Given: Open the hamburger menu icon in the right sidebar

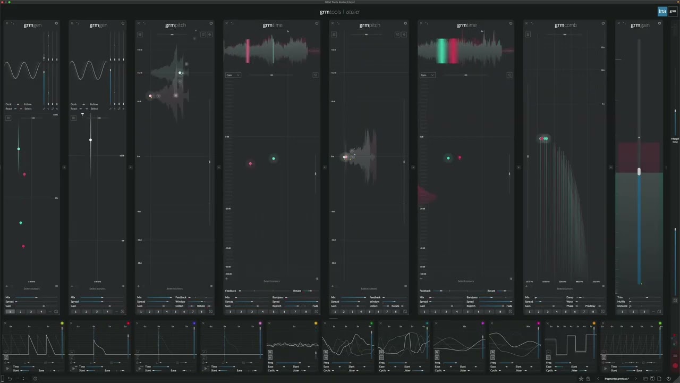Looking at the screenshot, I should 675,355.
